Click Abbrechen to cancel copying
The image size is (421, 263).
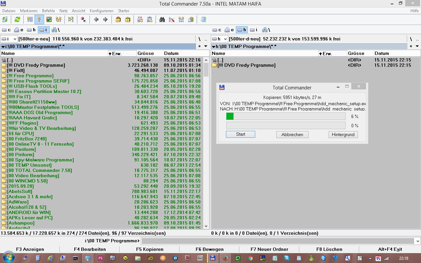tap(292, 134)
